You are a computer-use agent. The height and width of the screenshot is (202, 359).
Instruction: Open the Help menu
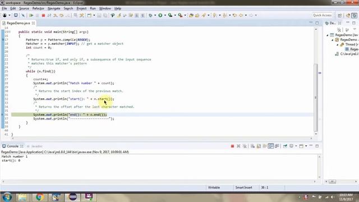click(118, 8)
